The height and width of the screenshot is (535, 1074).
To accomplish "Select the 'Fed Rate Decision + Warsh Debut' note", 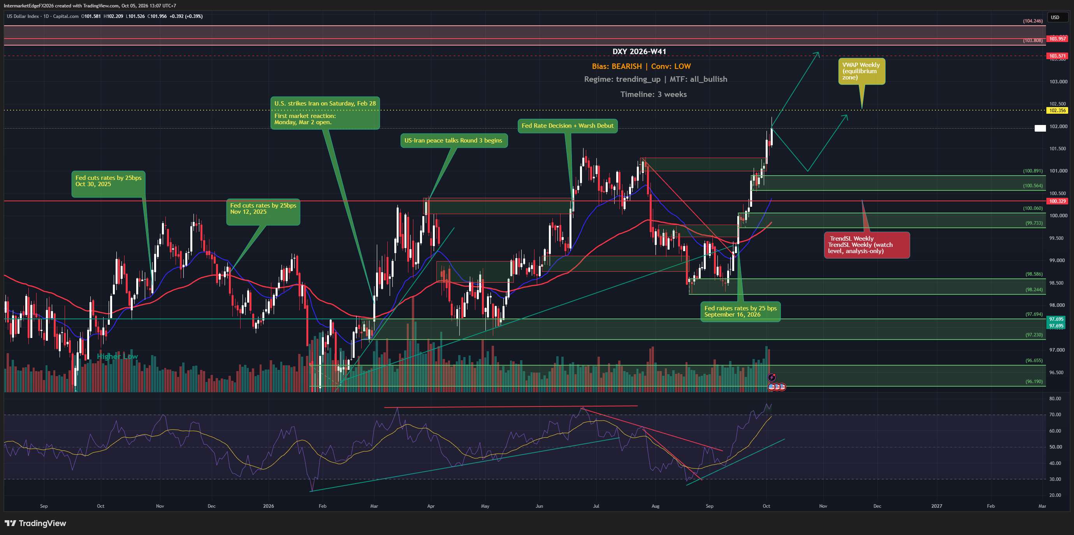I will [568, 126].
